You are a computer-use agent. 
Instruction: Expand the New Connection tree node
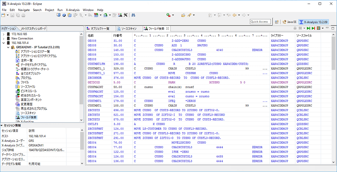4,38
